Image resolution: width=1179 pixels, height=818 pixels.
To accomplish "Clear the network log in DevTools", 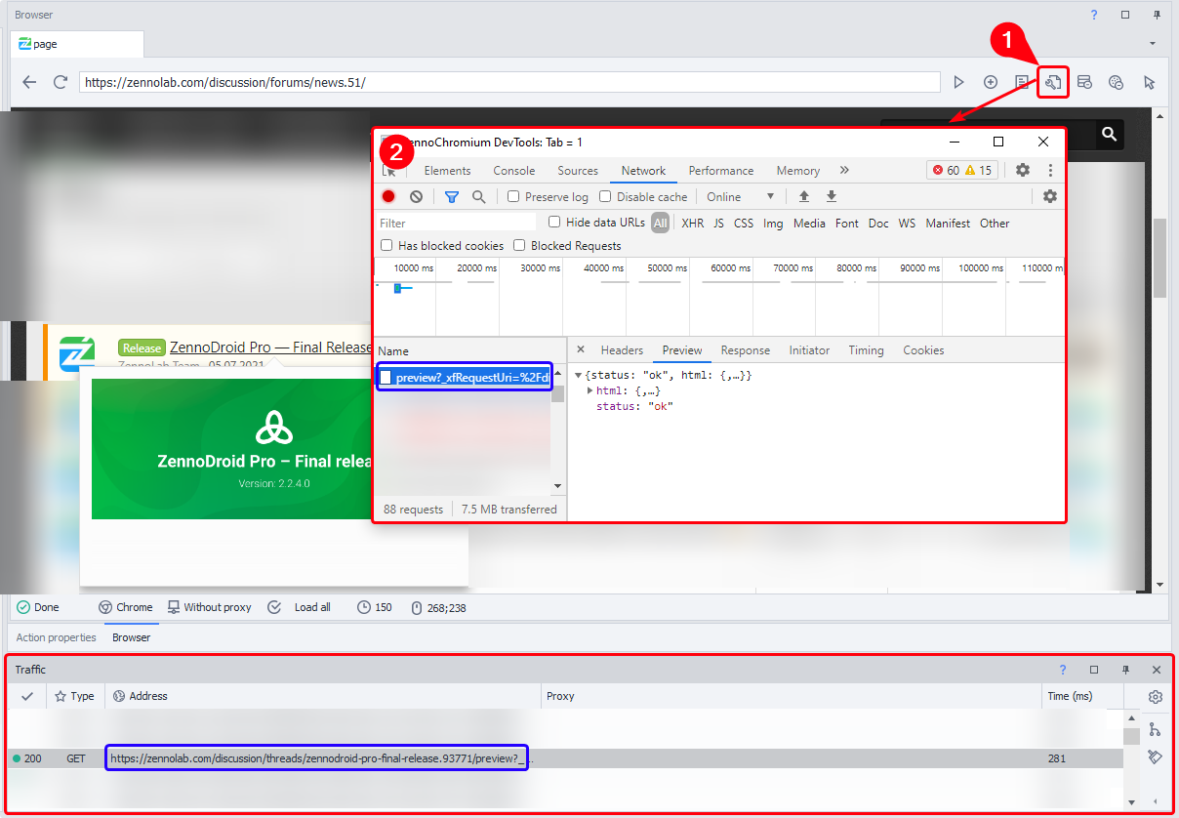I will (417, 196).
